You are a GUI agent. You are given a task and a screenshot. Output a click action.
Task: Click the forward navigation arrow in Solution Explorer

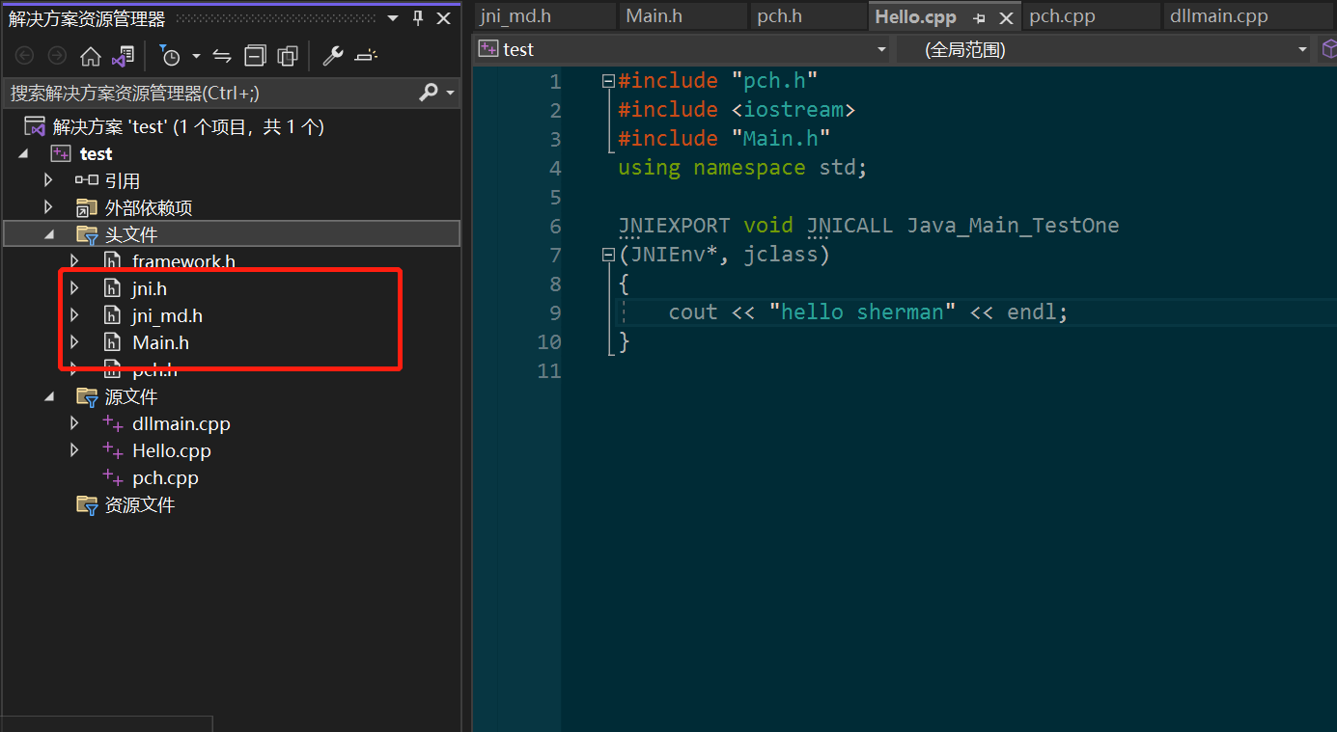pos(57,56)
